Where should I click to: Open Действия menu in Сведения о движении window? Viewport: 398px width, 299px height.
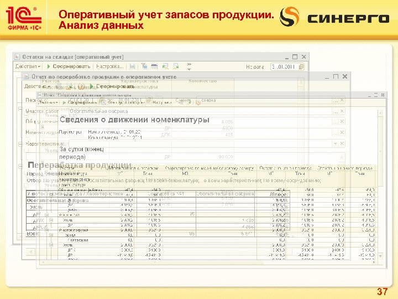pyautogui.click(x=48, y=102)
